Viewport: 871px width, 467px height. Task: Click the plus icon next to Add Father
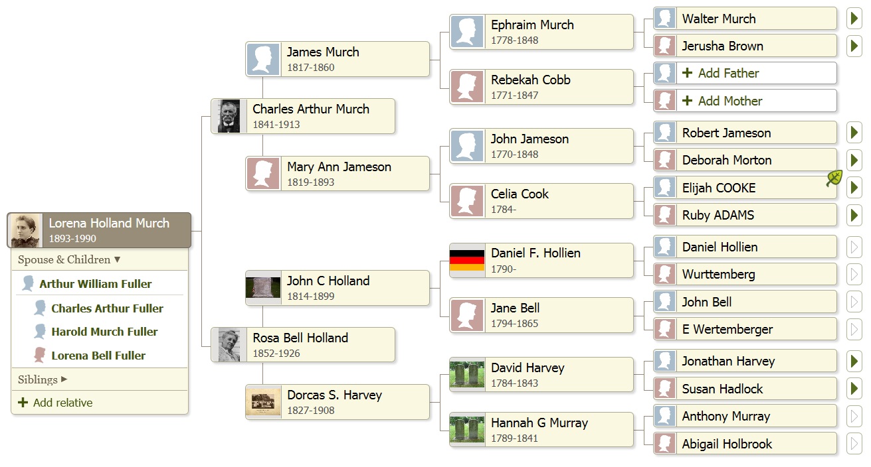click(x=688, y=73)
